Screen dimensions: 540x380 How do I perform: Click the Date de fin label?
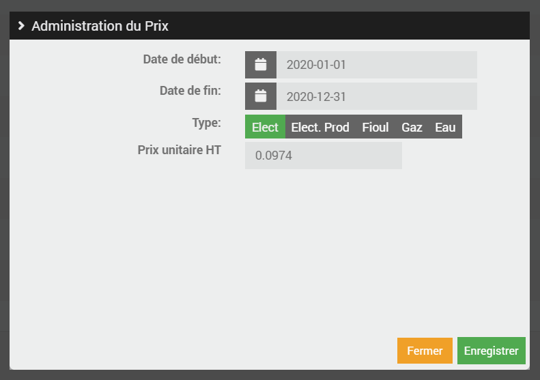pyautogui.click(x=190, y=91)
